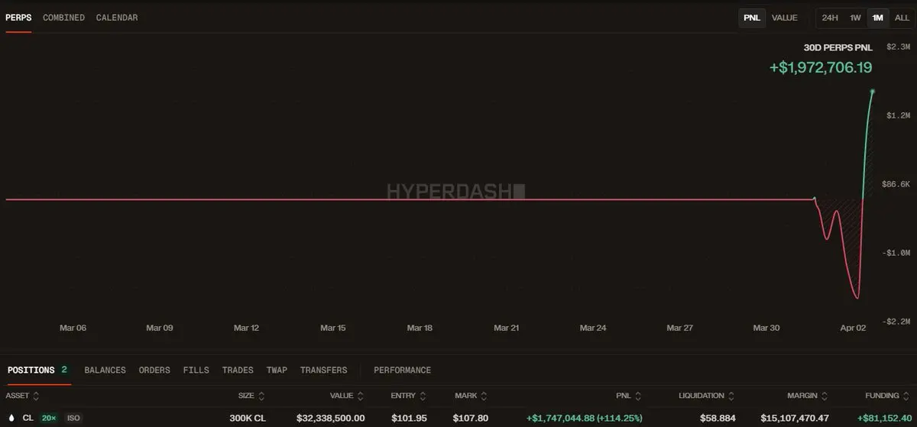Click PNL value +$1,747,044.88 (+114.25%)
Image resolution: width=917 pixels, height=427 pixels.
point(584,418)
